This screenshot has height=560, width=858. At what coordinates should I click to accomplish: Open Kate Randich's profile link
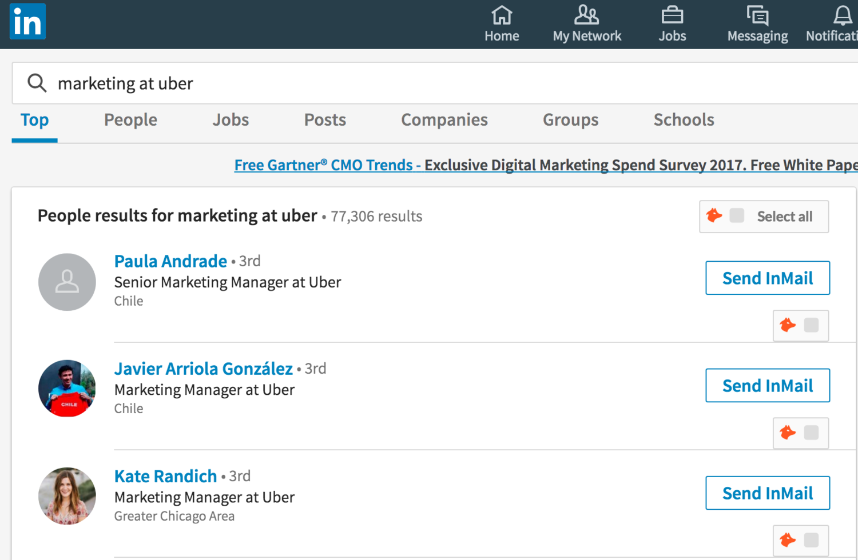click(166, 476)
